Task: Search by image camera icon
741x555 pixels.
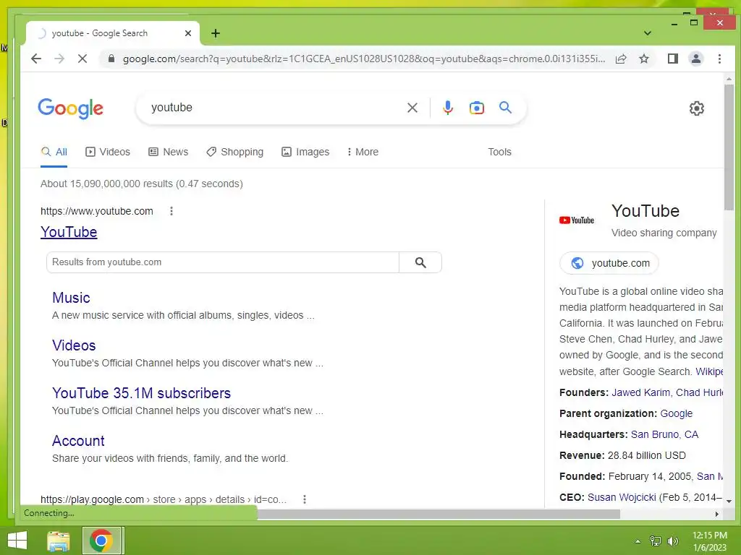Action: (x=476, y=108)
